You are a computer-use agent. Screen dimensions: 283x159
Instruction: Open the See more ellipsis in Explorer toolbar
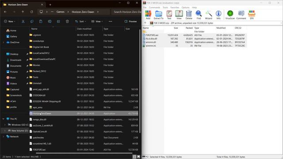coord(110,22)
